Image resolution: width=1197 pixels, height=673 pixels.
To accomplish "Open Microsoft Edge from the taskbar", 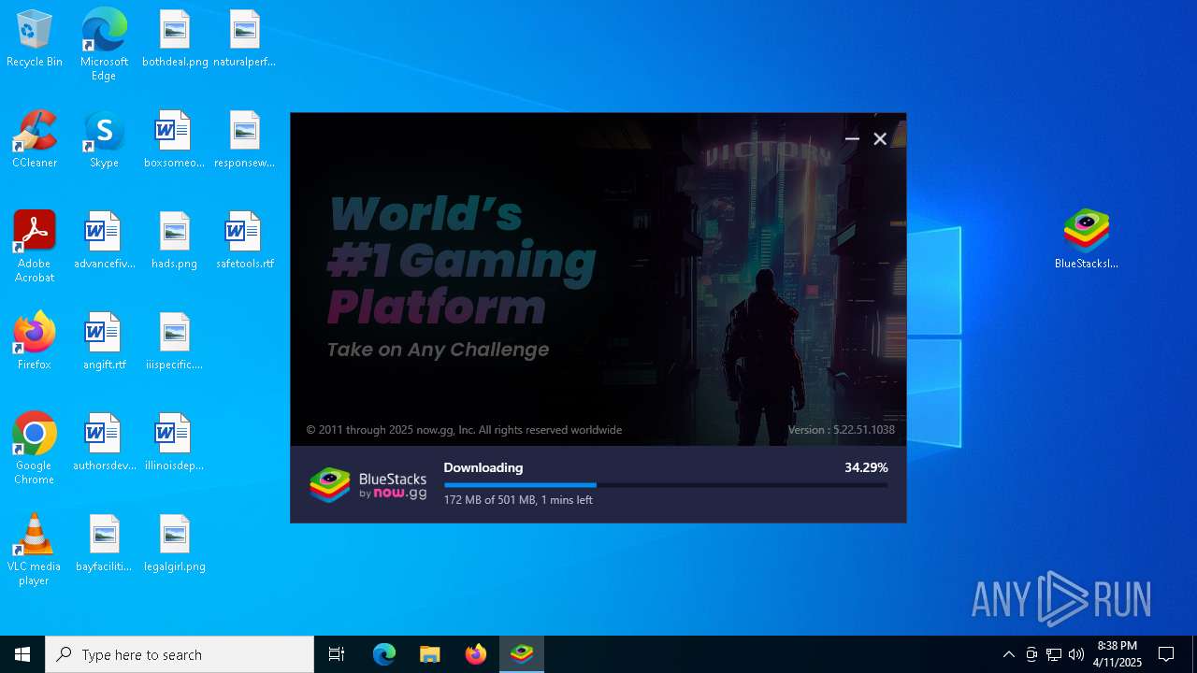I will [384, 654].
